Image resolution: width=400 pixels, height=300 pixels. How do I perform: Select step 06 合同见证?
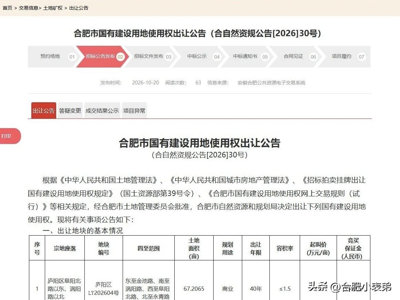click(295, 56)
